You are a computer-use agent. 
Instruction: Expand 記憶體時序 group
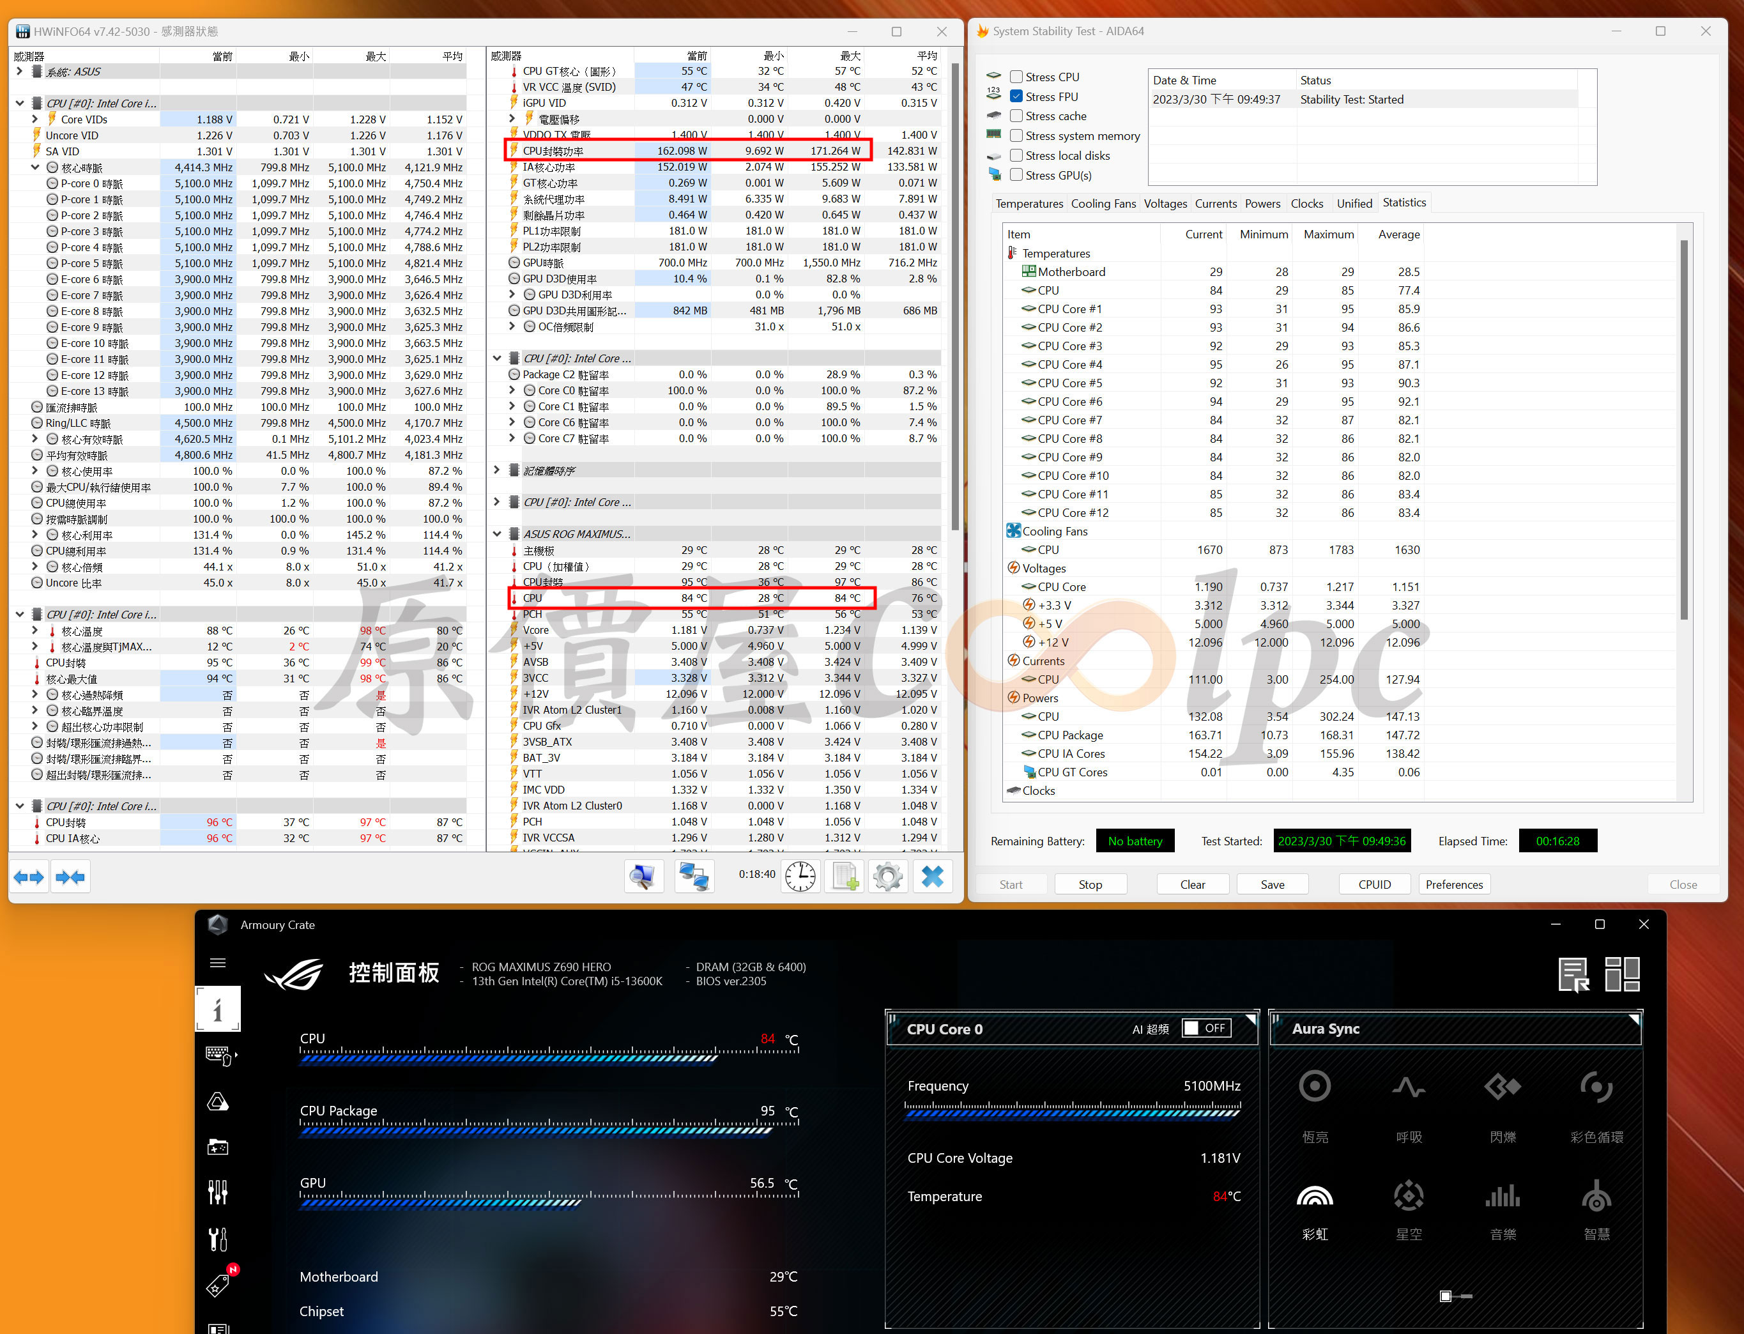[497, 470]
